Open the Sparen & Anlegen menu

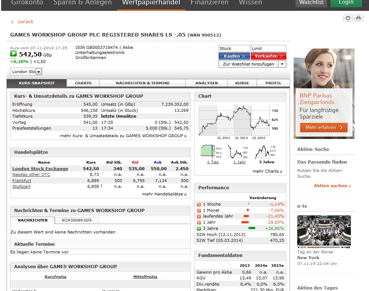tap(82, 3)
